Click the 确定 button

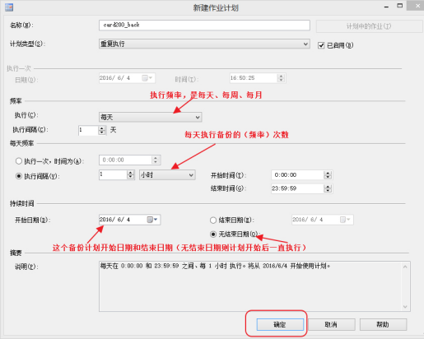280,325
